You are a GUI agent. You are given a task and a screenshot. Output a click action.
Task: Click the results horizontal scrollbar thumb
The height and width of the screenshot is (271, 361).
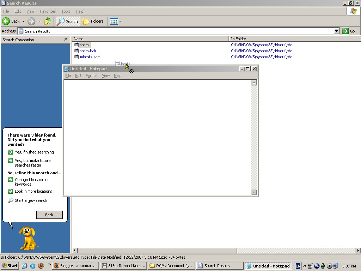tap(157, 250)
